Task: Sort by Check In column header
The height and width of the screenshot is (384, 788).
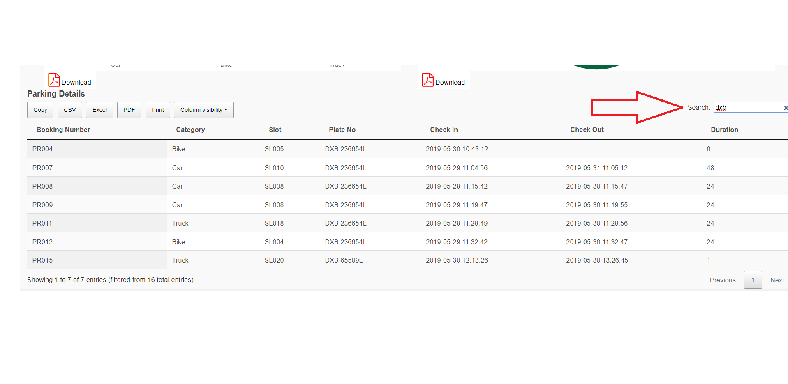Action: pyautogui.click(x=444, y=130)
